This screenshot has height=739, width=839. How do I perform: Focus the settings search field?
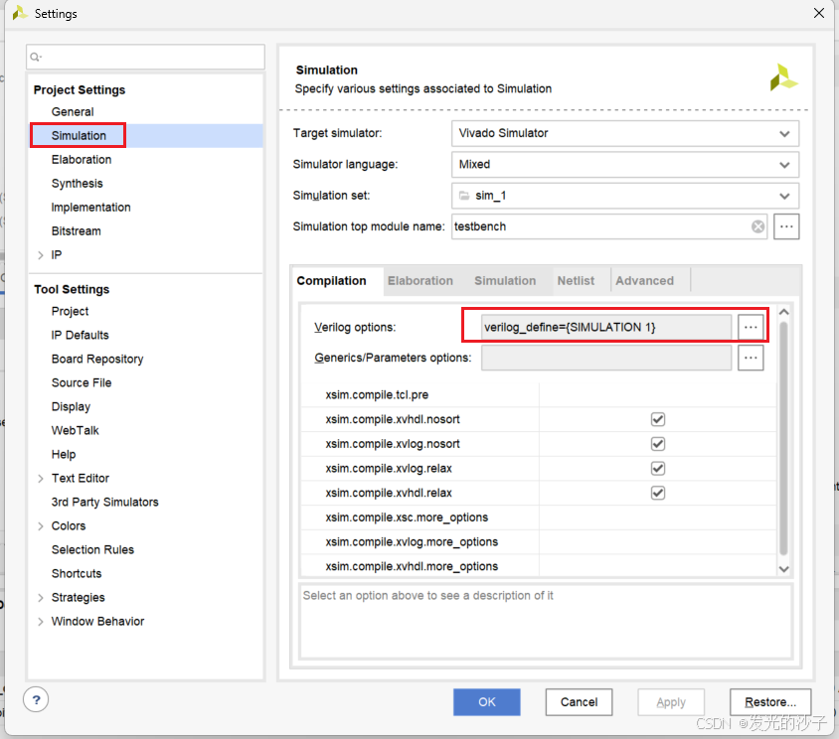145,57
